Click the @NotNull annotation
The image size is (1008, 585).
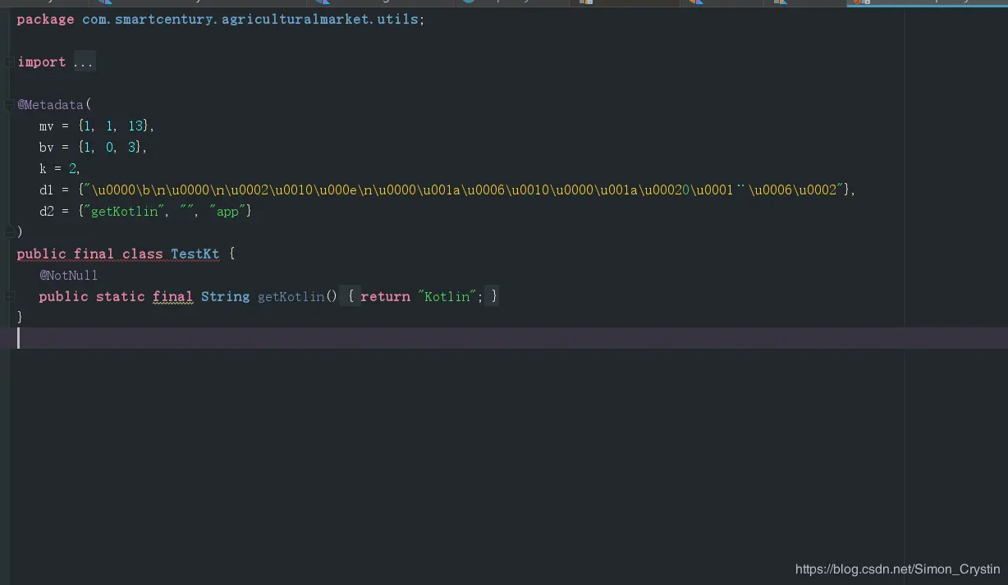tap(68, 275)
